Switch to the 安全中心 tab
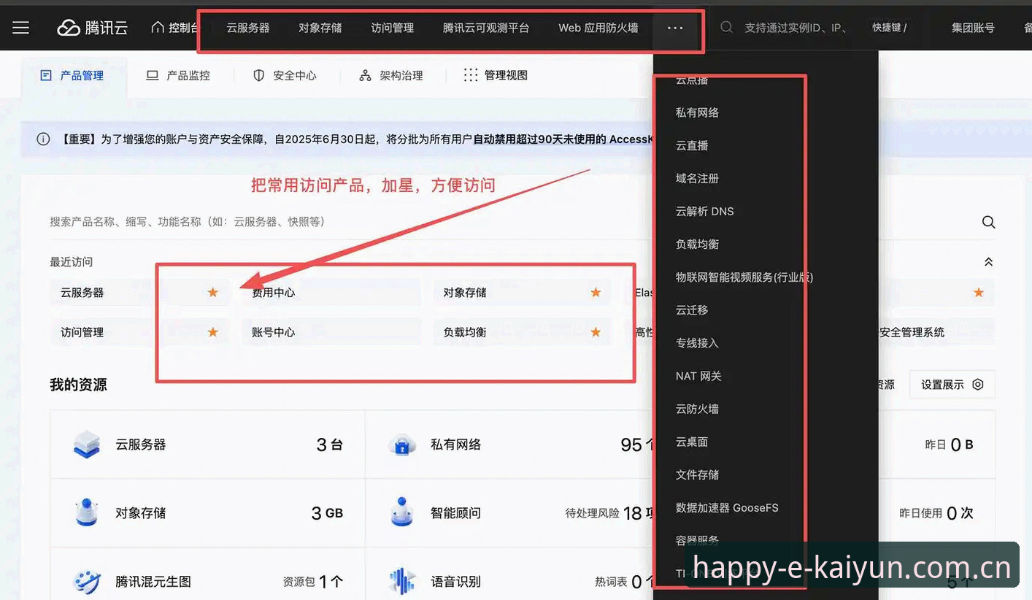The width and height of the screenshot is (1032, 600). point(285,75)
